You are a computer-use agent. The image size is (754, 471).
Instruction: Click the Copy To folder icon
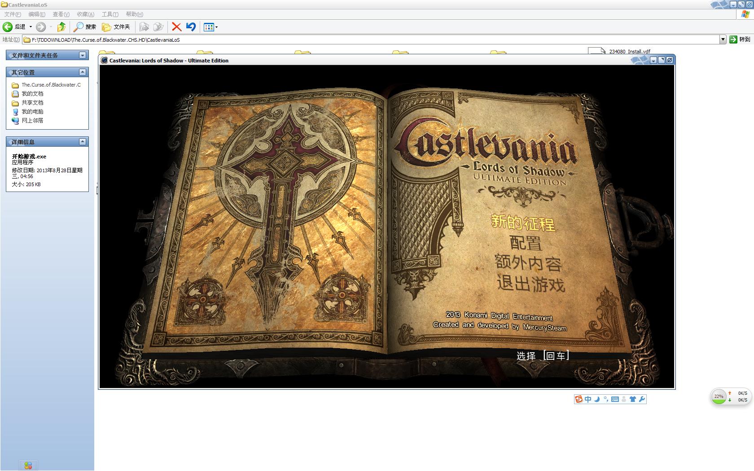(158, 27)
